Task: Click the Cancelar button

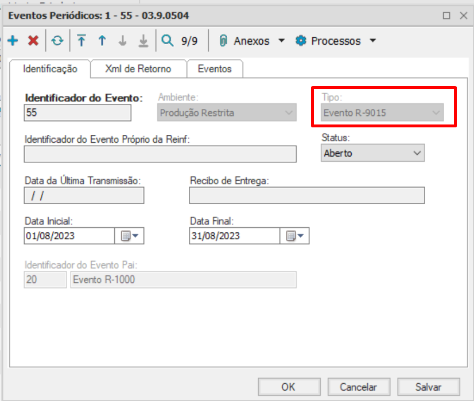Action: click(358, 387)
